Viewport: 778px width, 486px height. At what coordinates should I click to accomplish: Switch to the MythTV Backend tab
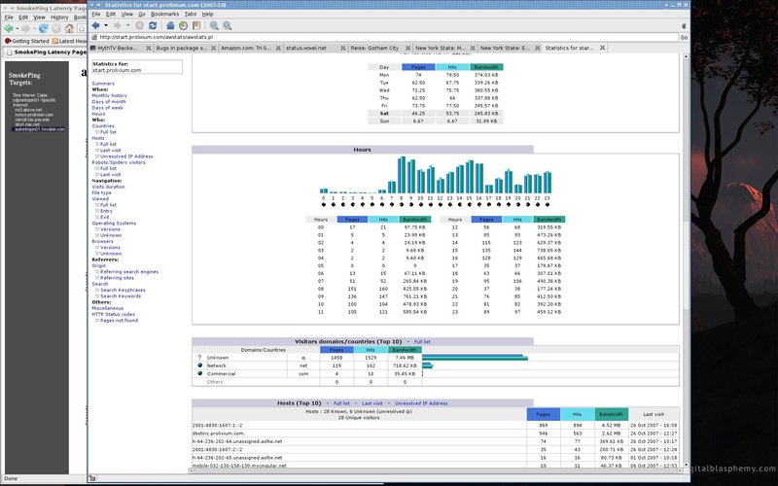click(x=118, y=48)
